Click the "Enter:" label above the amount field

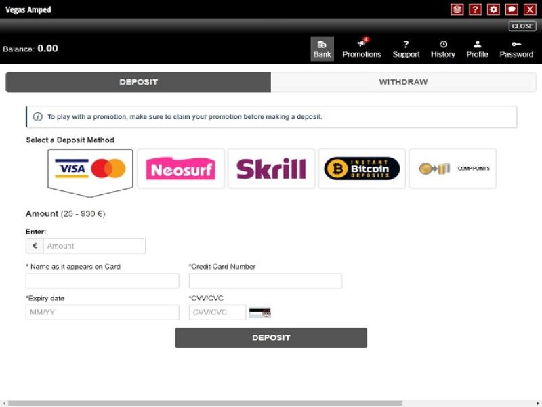pos(36,232)
